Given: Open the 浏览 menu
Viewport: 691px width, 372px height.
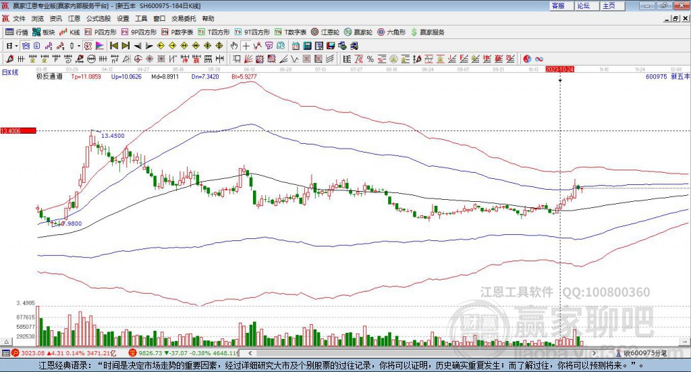Looking at the screenshot, I should 38,18.
